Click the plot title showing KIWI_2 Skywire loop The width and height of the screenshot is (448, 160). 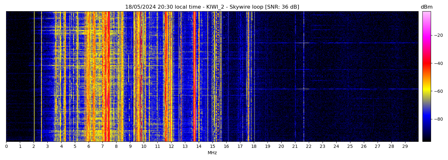(x=212, y=7)
